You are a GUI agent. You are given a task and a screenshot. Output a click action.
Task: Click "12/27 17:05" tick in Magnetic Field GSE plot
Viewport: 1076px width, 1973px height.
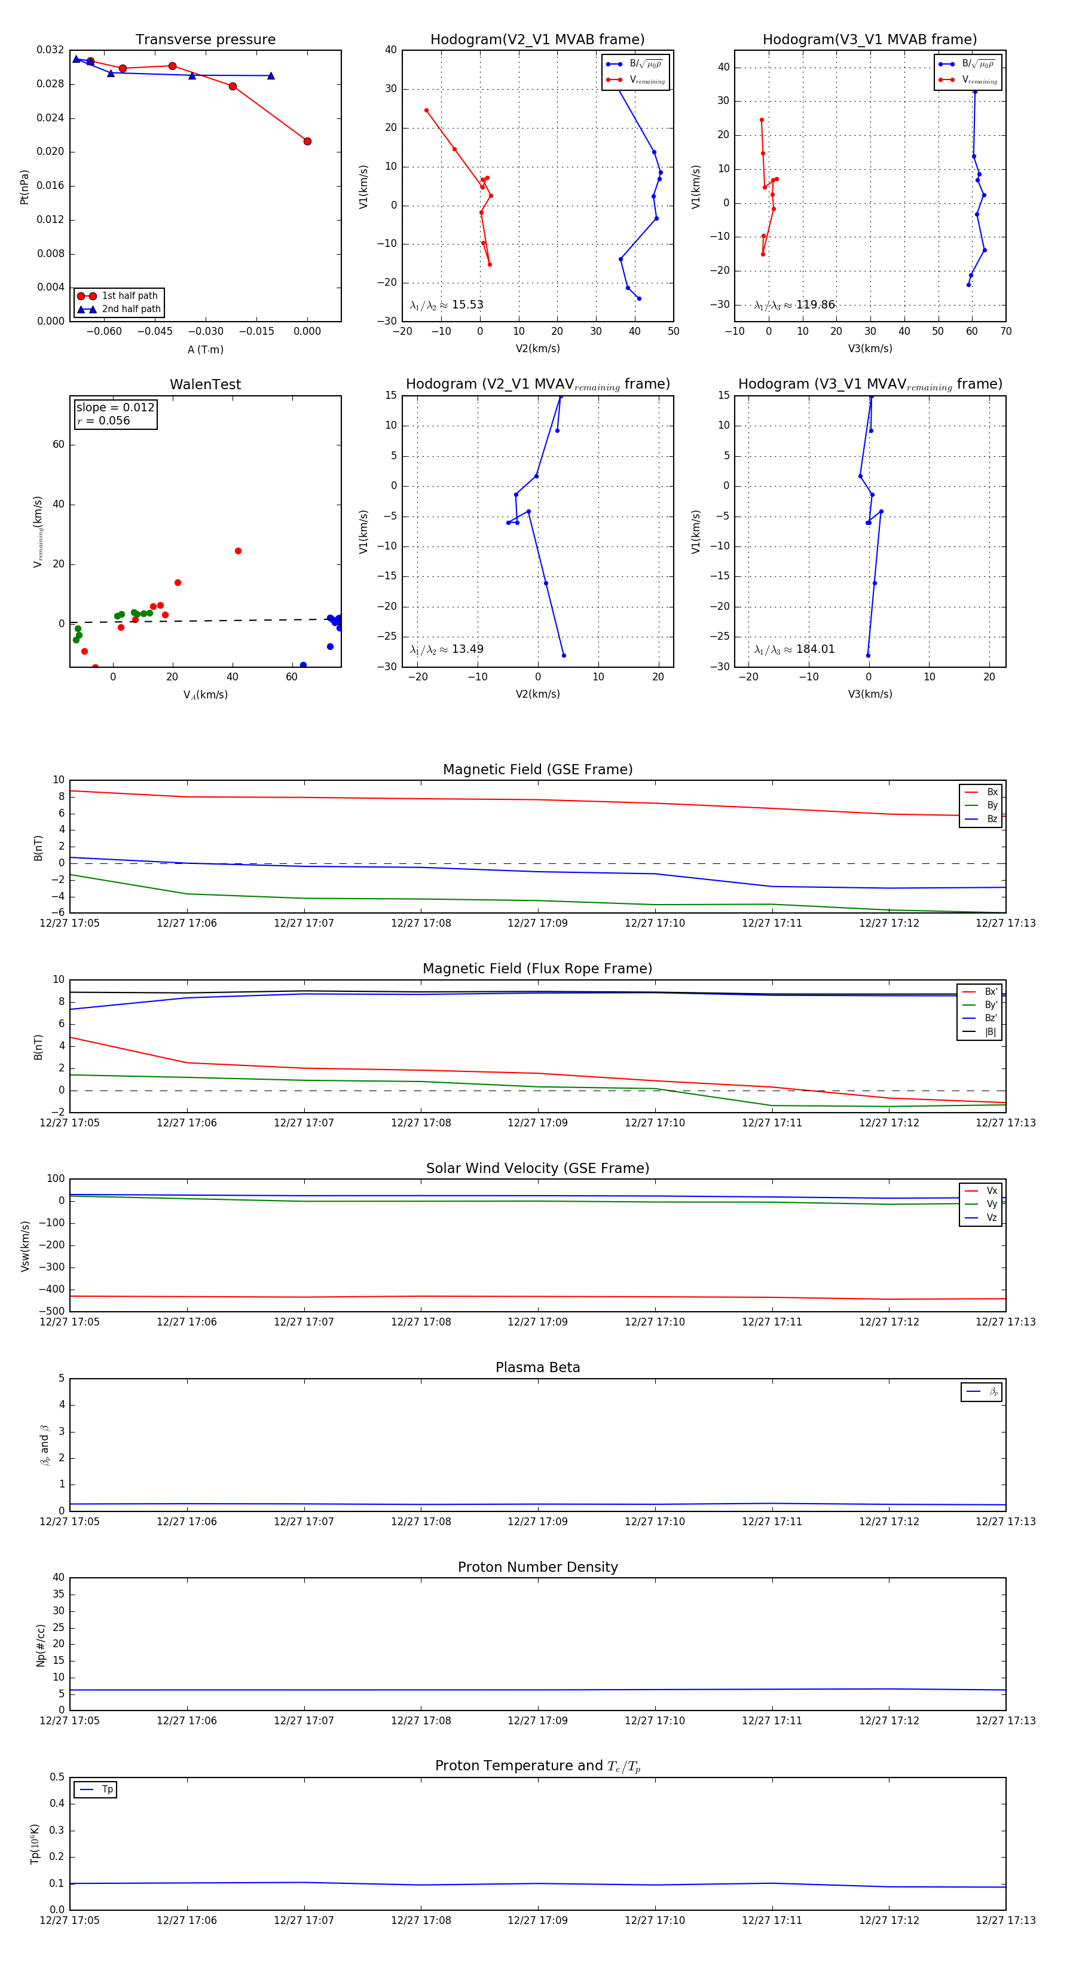[70, 924]
